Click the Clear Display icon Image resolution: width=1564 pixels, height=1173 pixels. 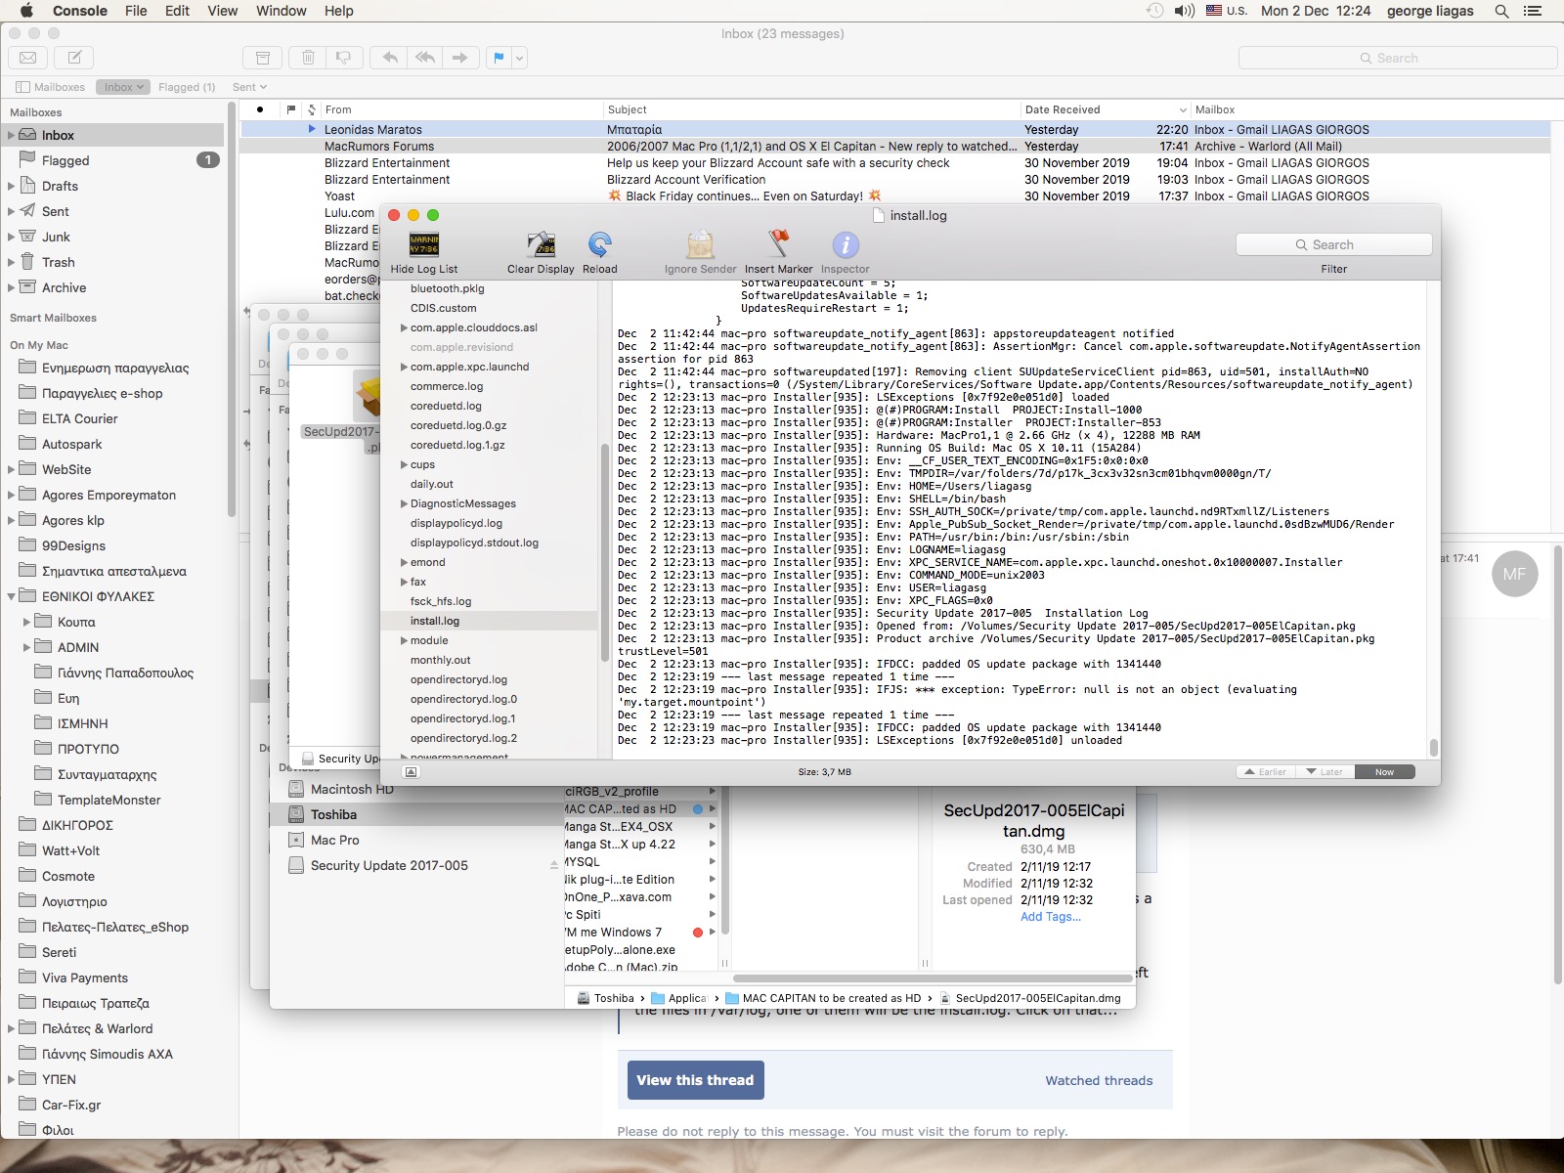(541, 244)
